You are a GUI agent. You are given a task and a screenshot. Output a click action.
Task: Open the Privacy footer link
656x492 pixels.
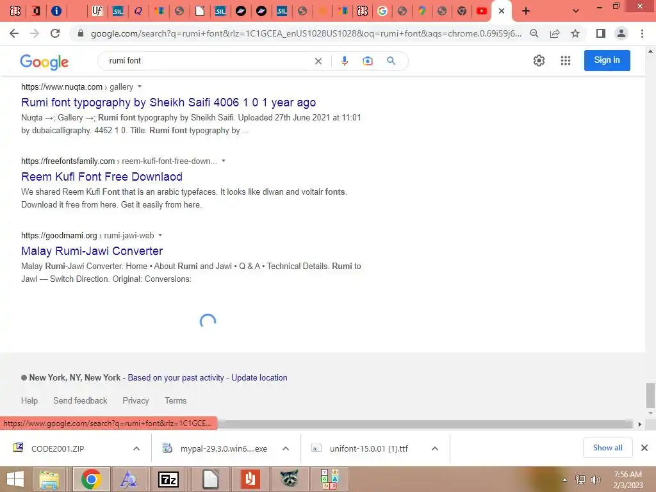coord(136,400)
